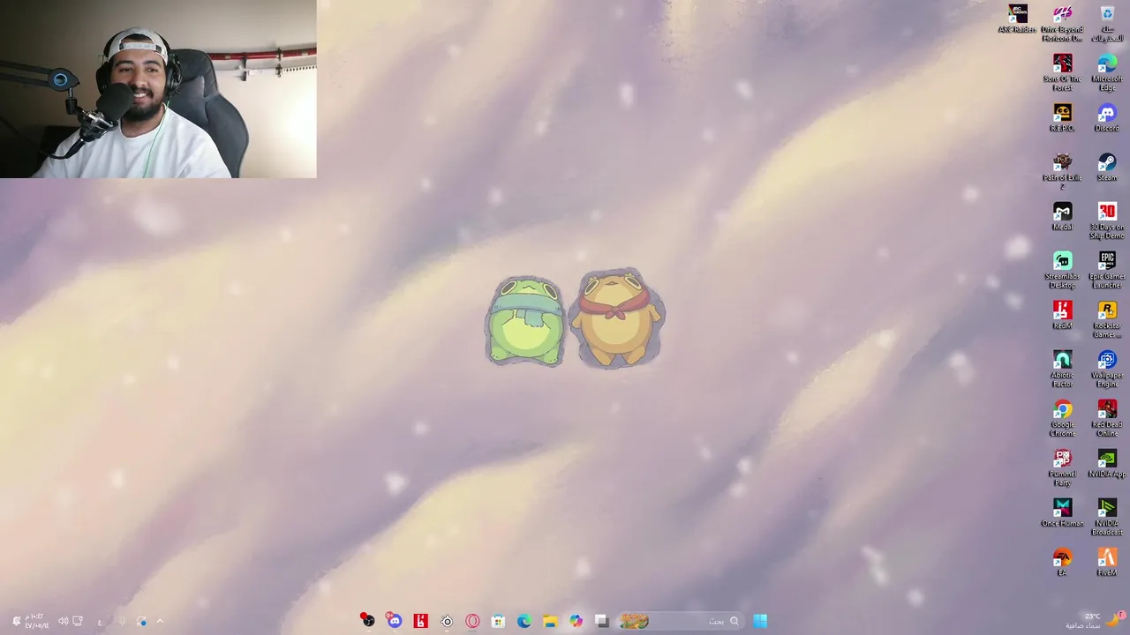Open SteelSeries app from the taskbar

pyautogui.click(x=447, y=621)
